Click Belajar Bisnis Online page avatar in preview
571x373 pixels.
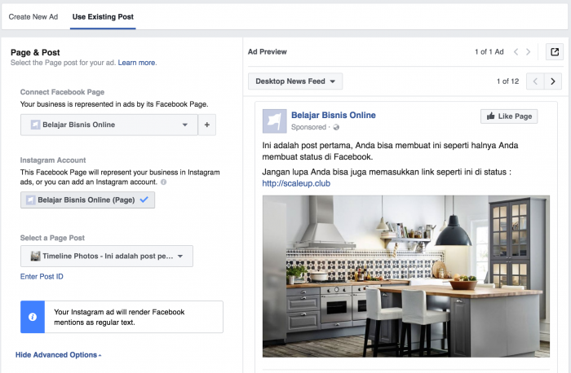click(x=274, y=121)
